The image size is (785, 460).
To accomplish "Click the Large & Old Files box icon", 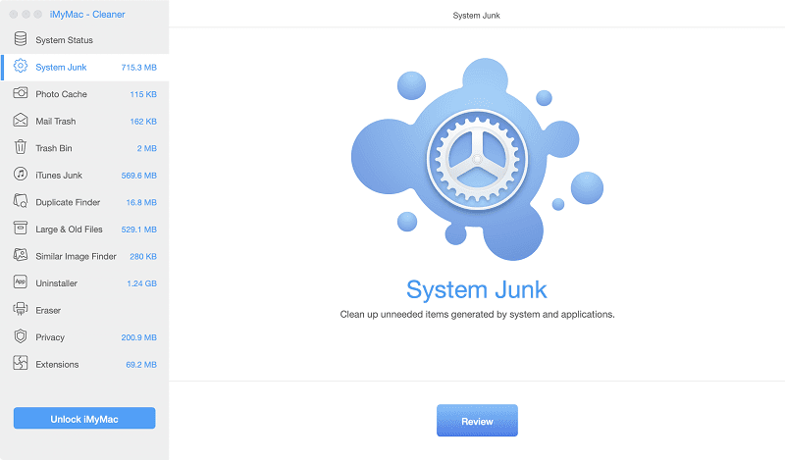I will [21, 229].
